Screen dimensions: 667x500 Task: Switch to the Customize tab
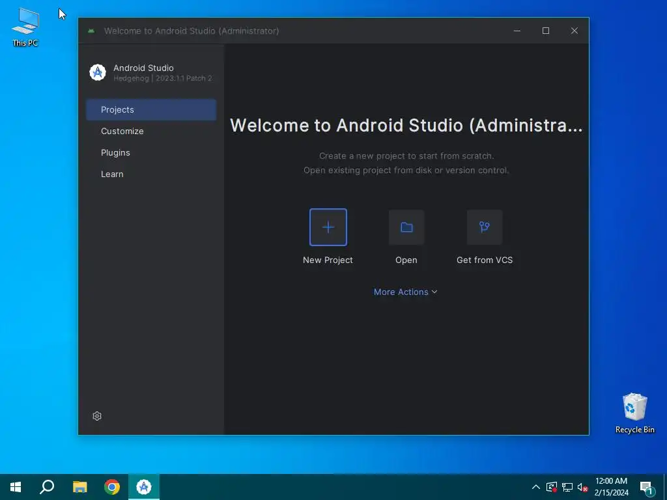(x=151, y=131)
